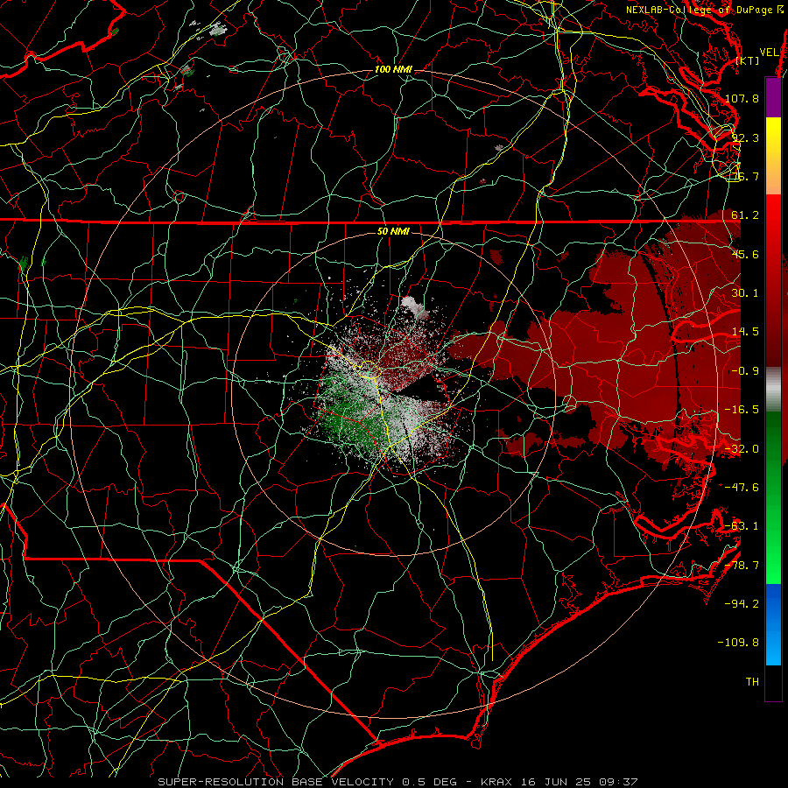Select the 107.8 velocity scale value
The width and height of the screenshot is (788, 788).
click(x=742, y=98)
